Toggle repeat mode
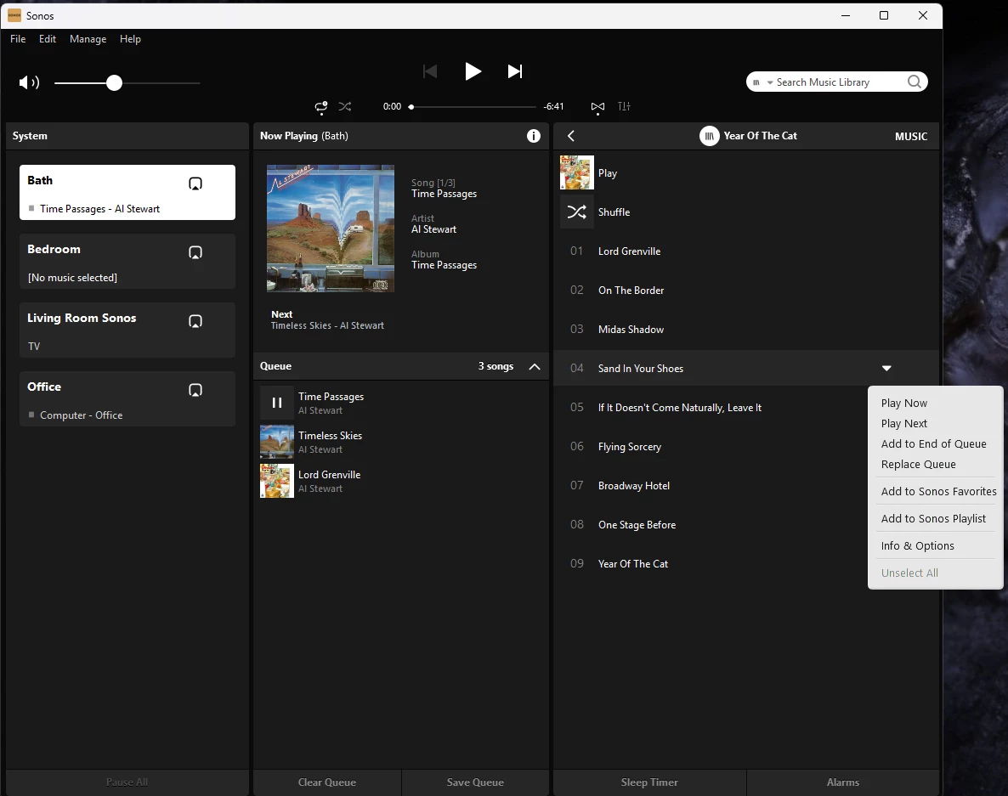 (x=321, y=107)
